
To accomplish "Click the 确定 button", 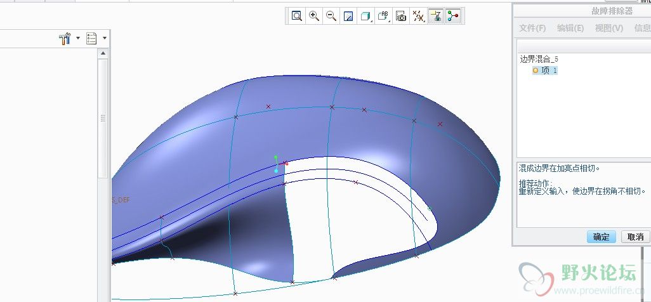I will point(601,237).
